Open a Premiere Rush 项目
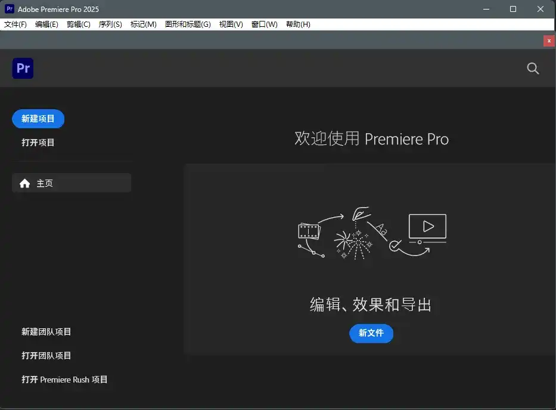 click(x=64, y=379)
